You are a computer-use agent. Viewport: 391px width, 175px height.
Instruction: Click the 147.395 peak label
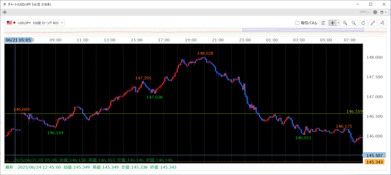coord(144,78)
